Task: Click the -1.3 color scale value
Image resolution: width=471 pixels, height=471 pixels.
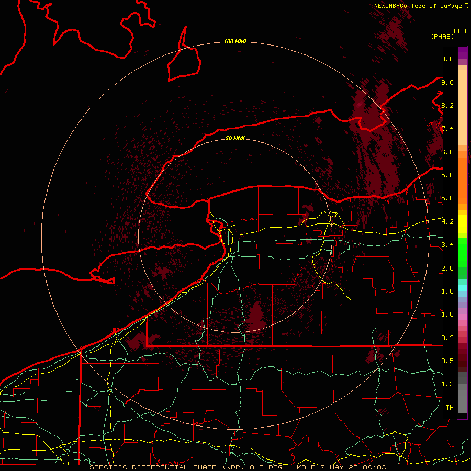Action: (445, 384)
